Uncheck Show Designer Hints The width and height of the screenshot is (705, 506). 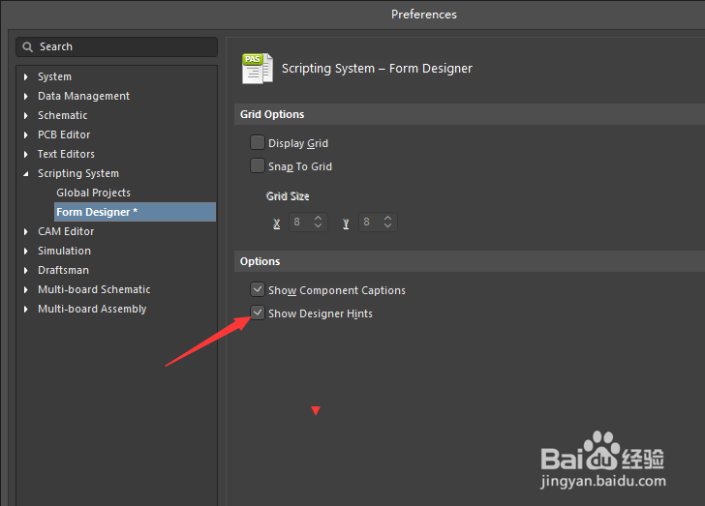(258, 313)
